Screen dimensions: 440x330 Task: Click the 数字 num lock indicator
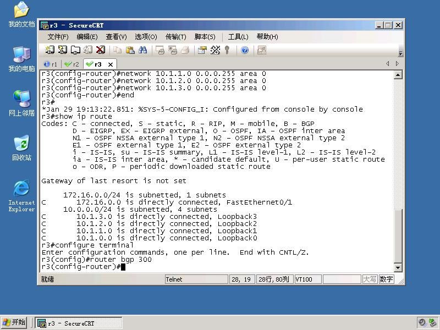coord(387,279)
